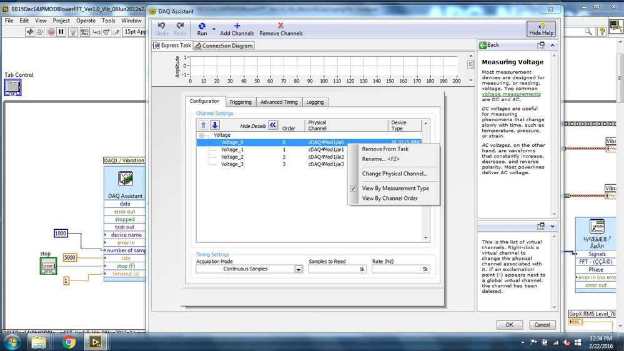The width and height of the screenshot is (624, 351).
Task: Click the Rate (Hz) input field
Action: (x=400, y=269)
